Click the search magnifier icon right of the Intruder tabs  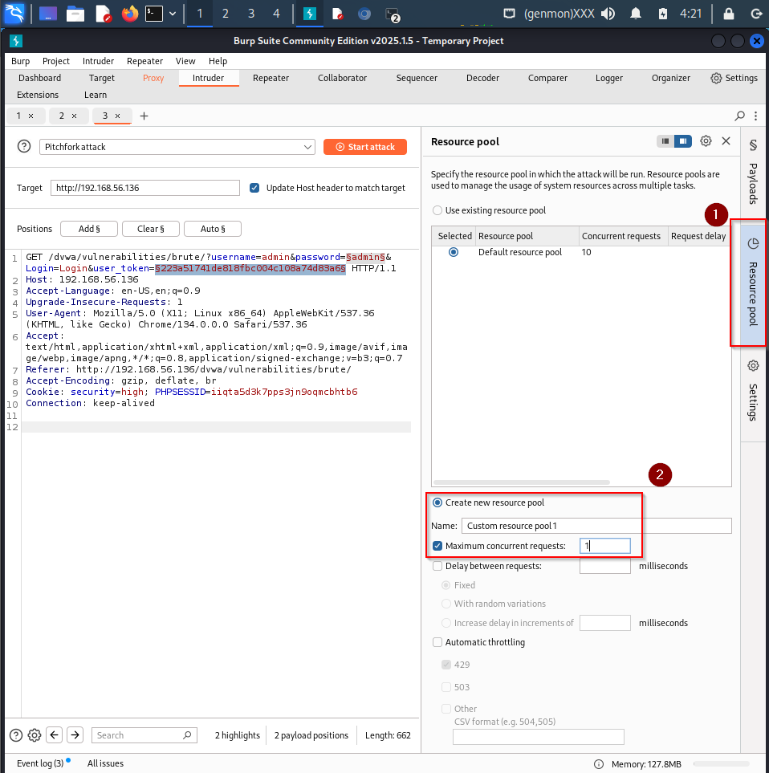coord(740,116)
